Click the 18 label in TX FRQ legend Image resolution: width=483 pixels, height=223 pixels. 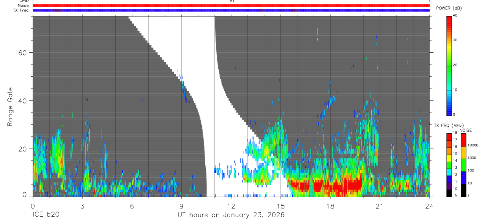click(x=456, y=133)
